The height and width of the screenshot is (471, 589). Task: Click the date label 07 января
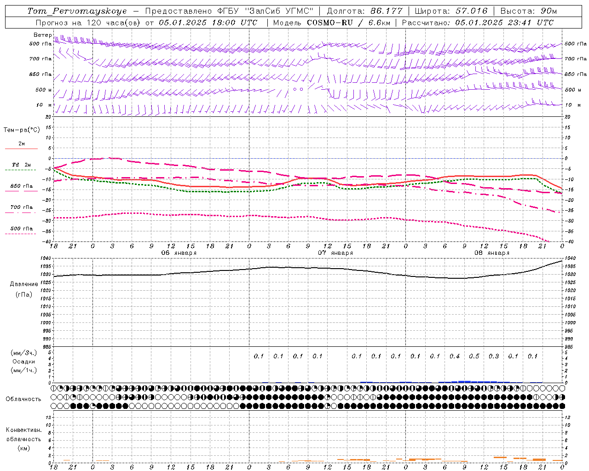click(x=335, y=253)
